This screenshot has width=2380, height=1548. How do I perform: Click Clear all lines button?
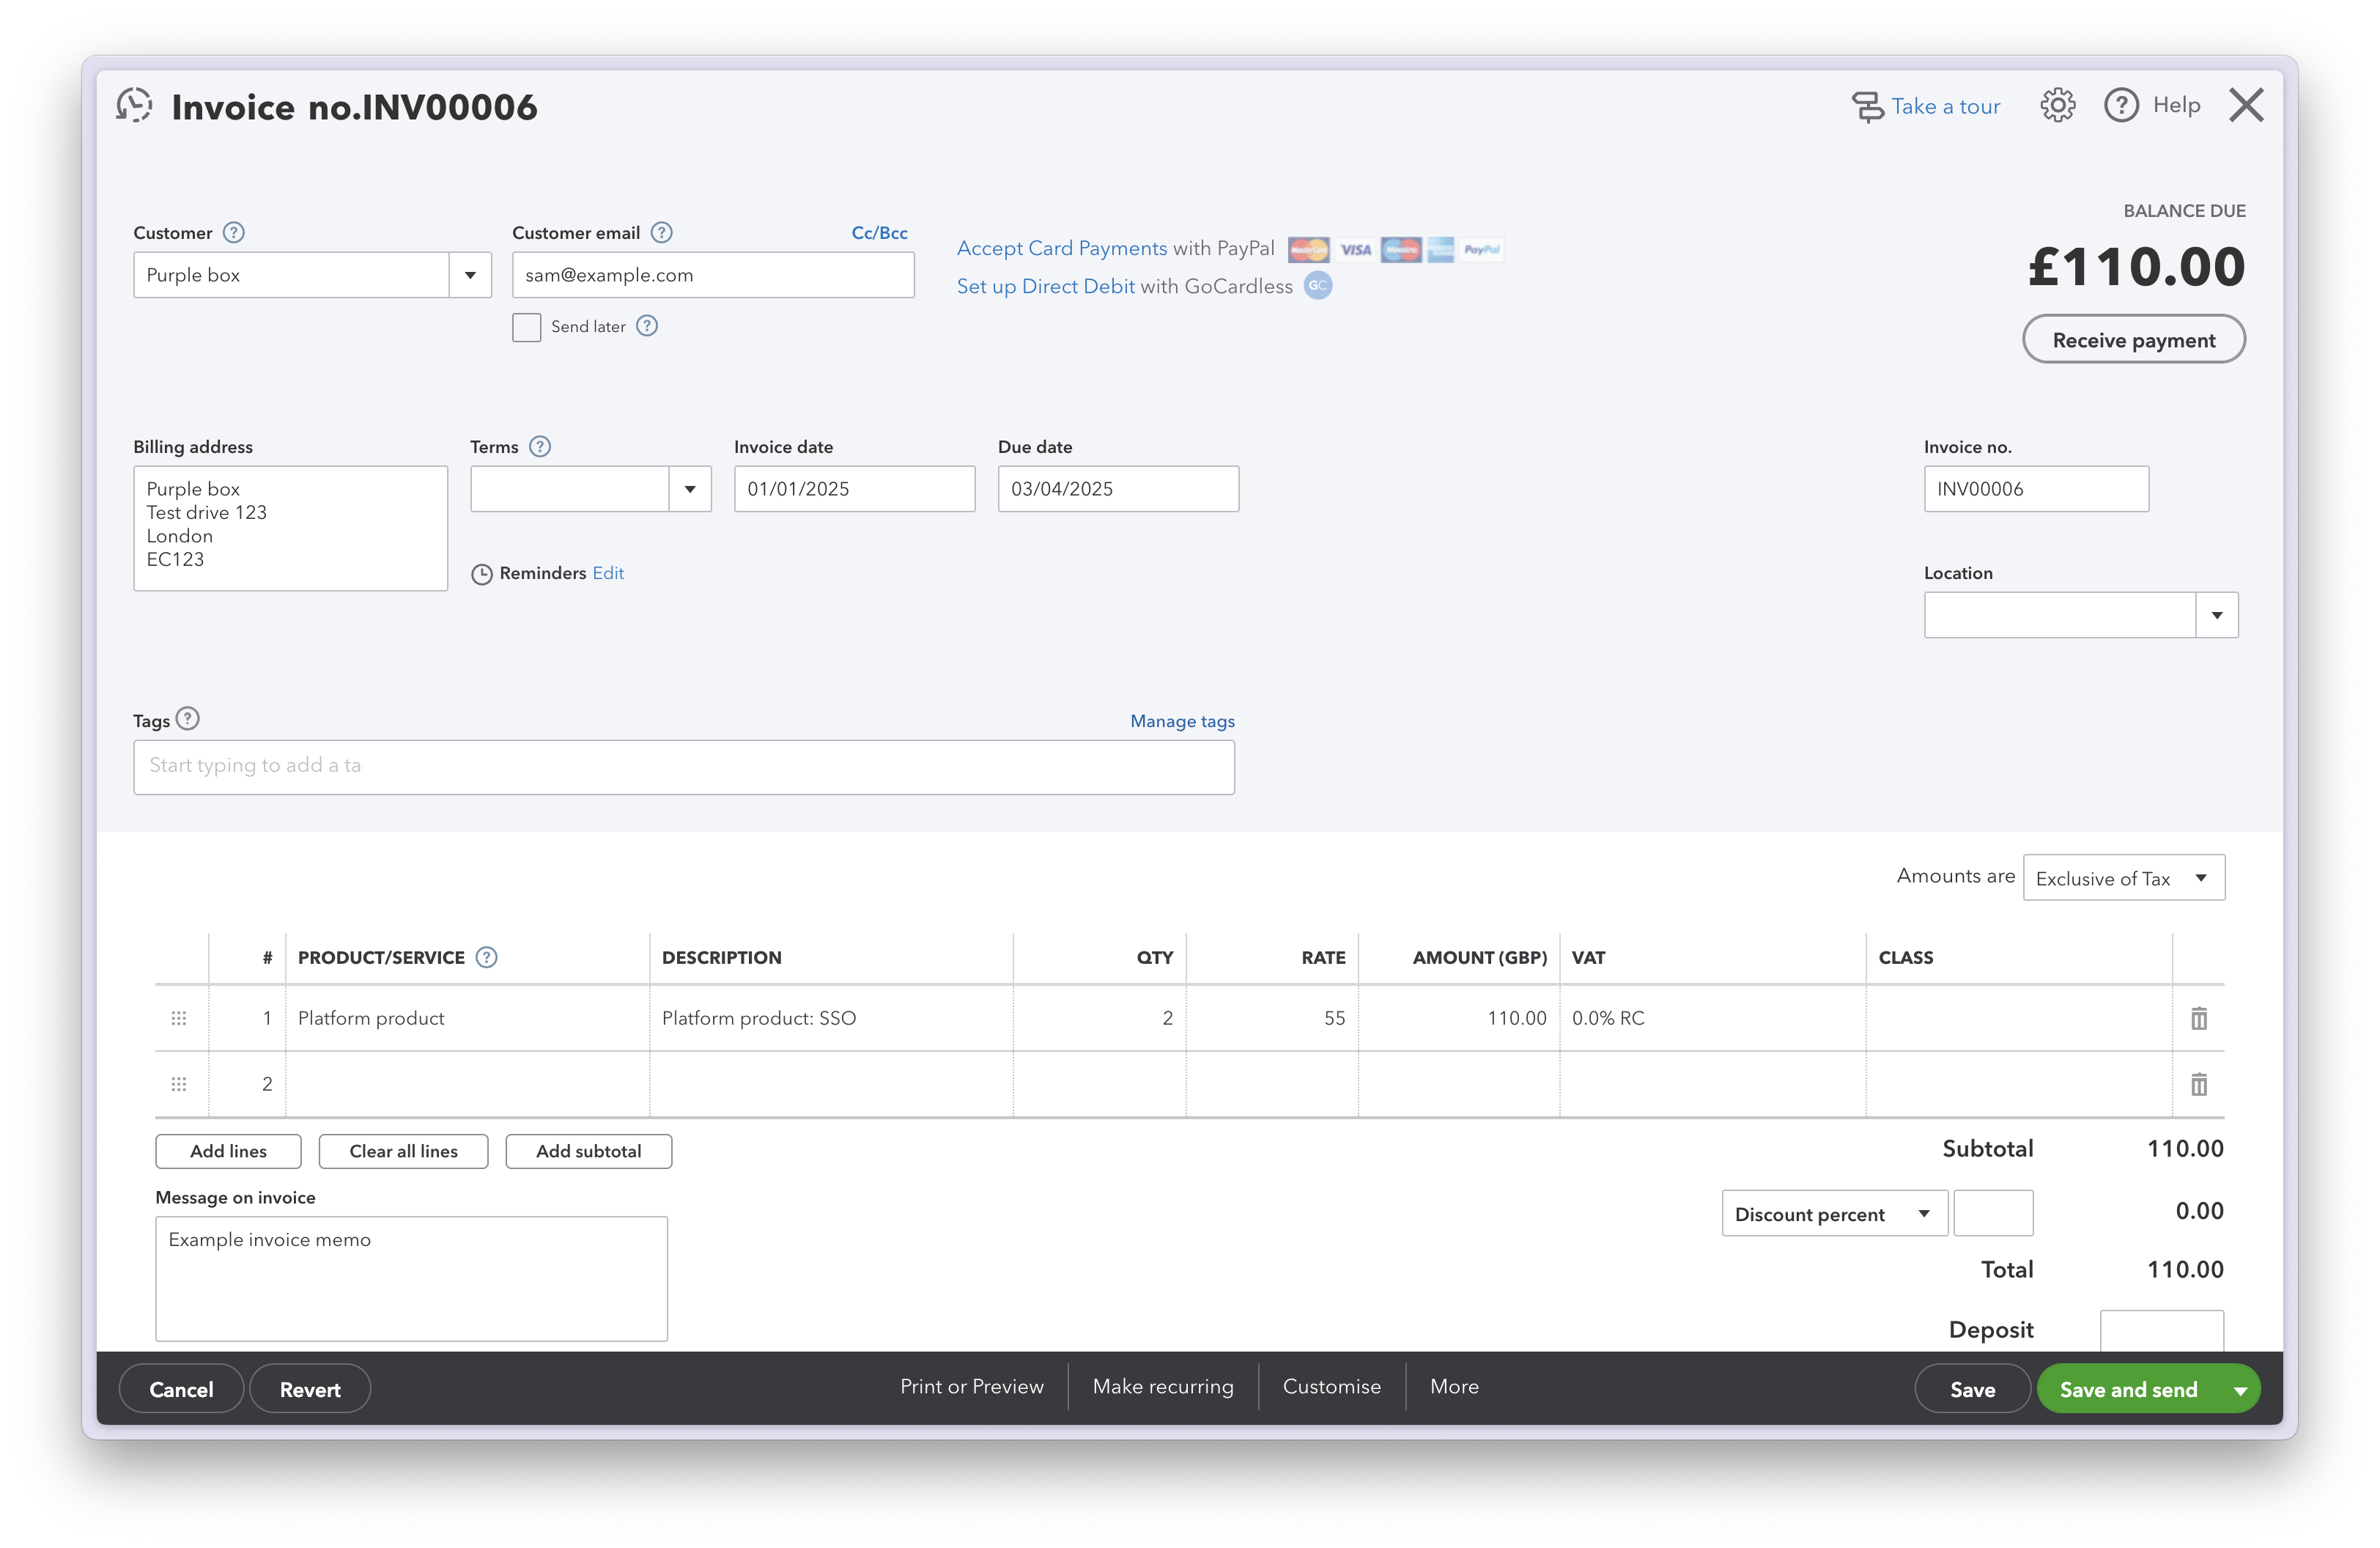tap(403, 1151)
